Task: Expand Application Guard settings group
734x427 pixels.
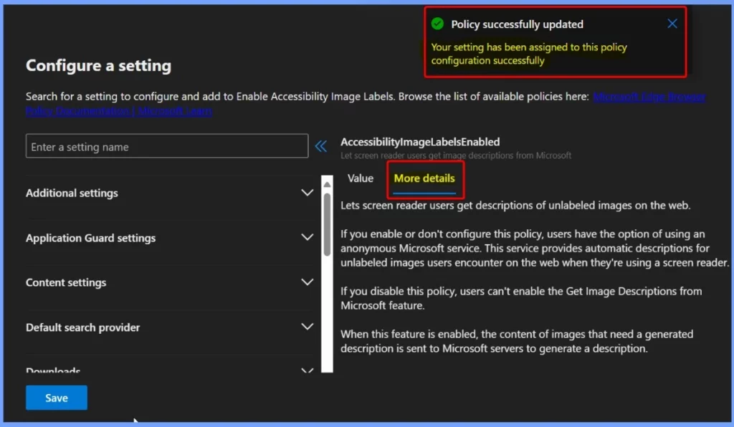Action: (169, 238)
